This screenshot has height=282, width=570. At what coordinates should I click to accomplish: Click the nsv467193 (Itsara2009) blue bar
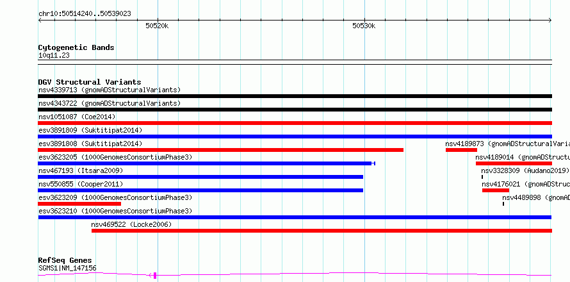pyautogui.click(x=200, y=177)
